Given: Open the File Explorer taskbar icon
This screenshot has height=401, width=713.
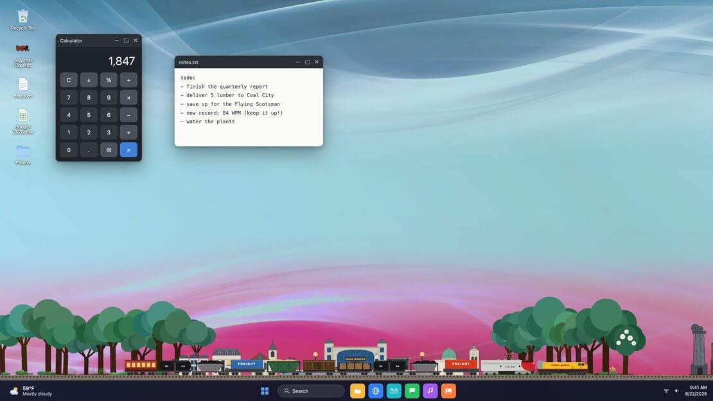Looking at the screenshot, I should click(357, 391).
